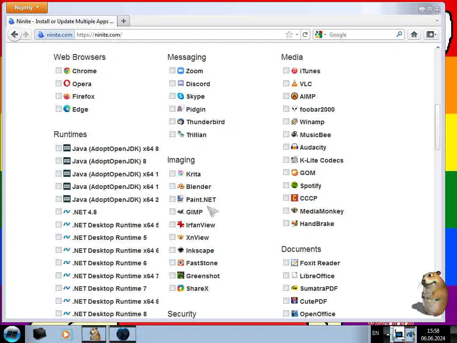
Task: Switch to the Nightly globe taskbar icon
Action: click(123, 334)
